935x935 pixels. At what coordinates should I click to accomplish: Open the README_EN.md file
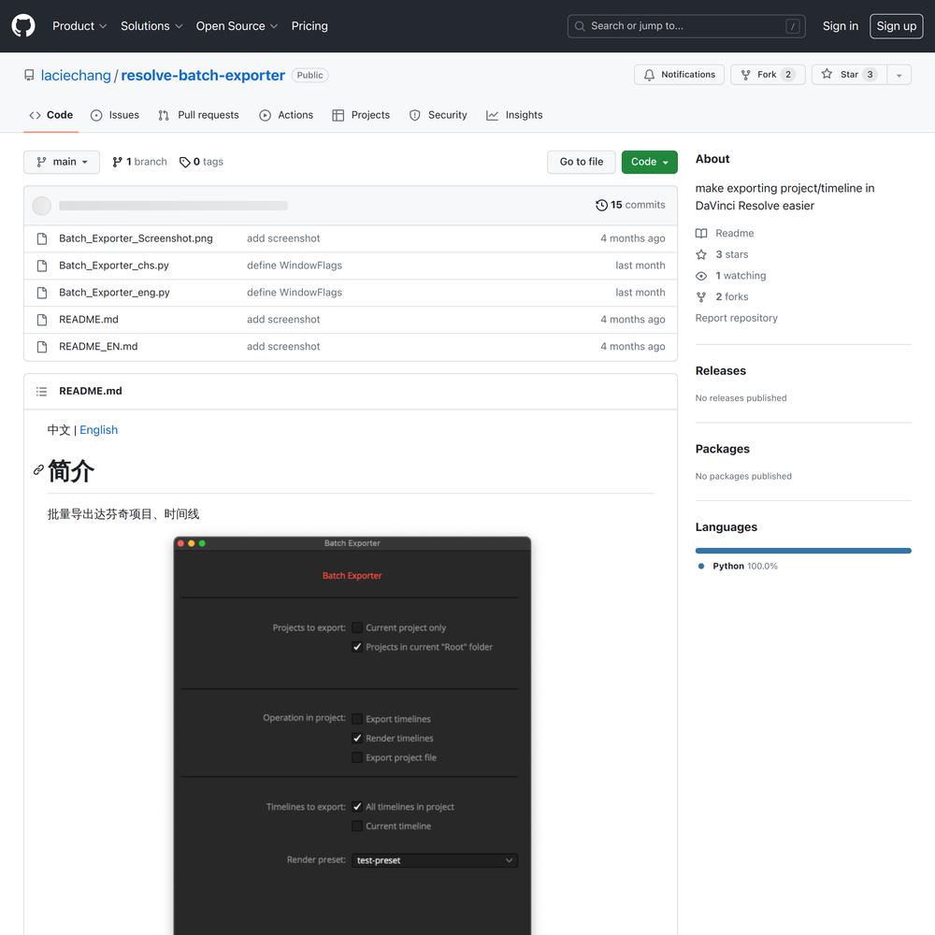pyautogui.click(x=98, y=347)
